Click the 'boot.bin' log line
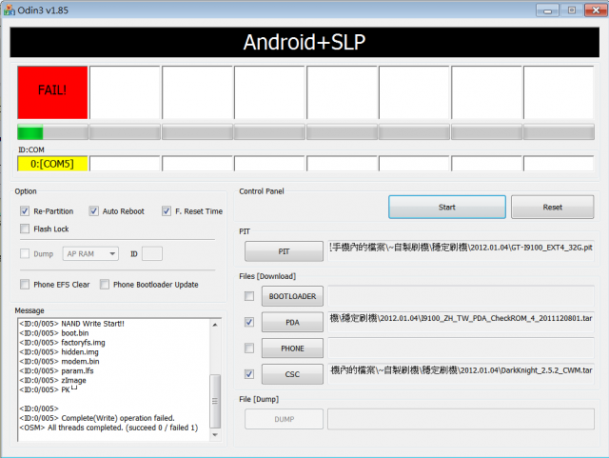Image resolution: width=609 pixels, height=458 pixels. 54,333
